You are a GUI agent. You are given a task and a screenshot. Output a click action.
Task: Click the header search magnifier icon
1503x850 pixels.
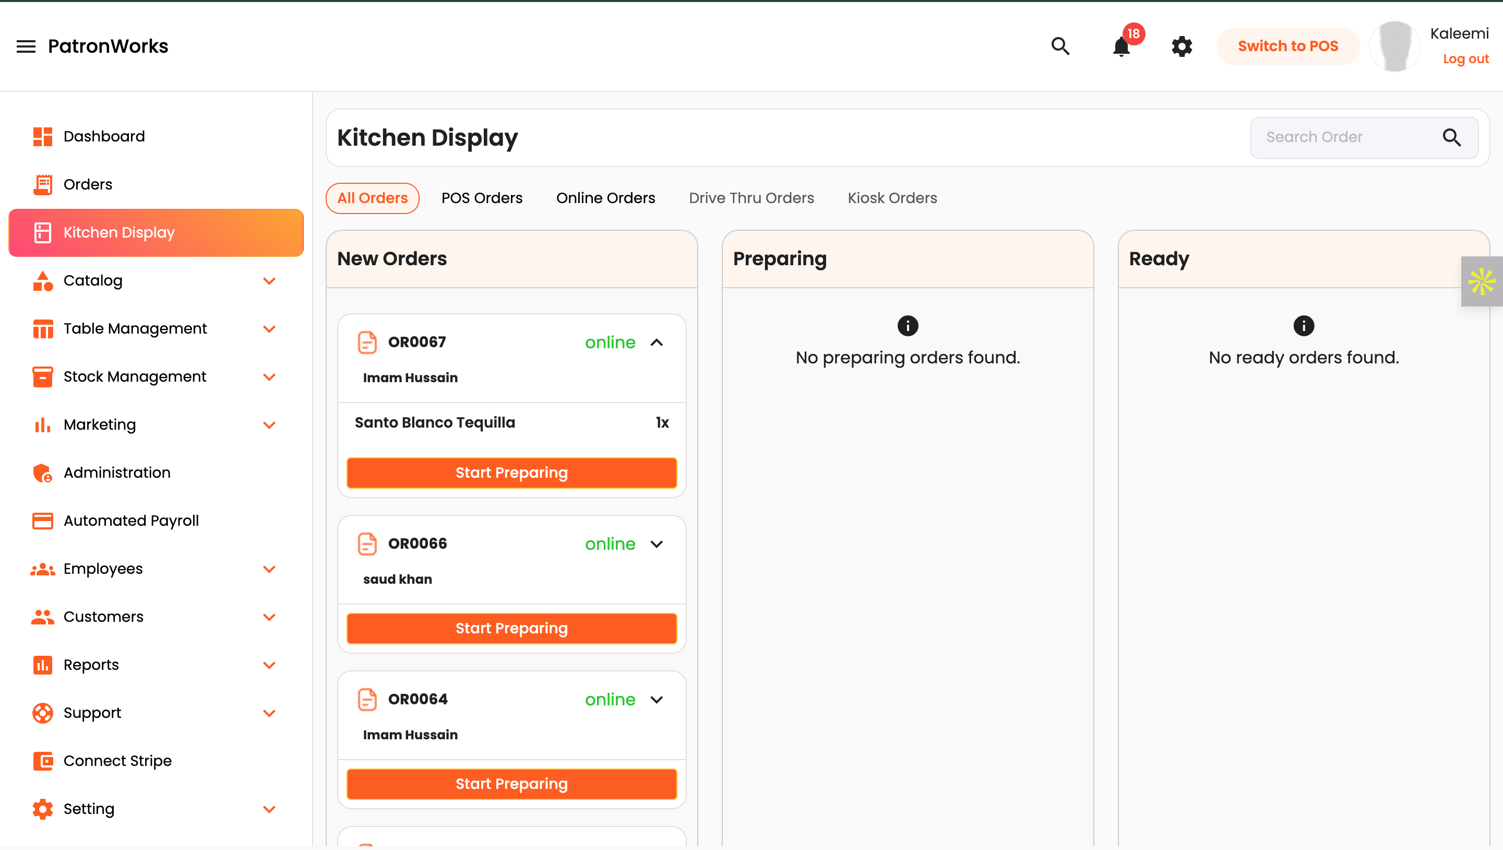(1060, 46)
